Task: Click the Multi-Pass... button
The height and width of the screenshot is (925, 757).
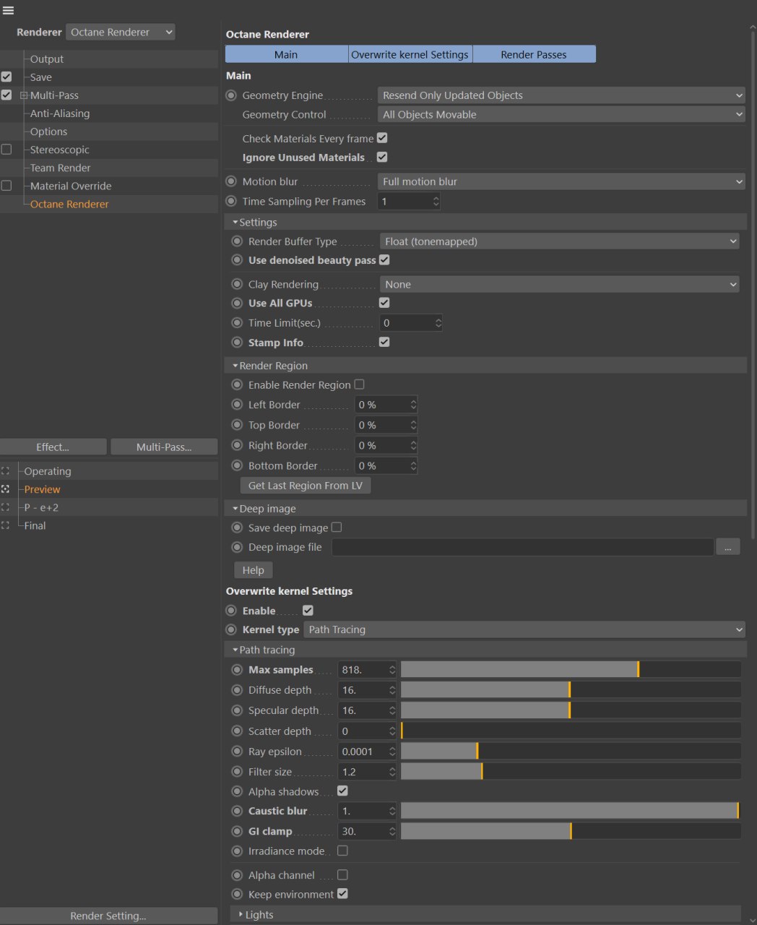Action: point(164,447)
